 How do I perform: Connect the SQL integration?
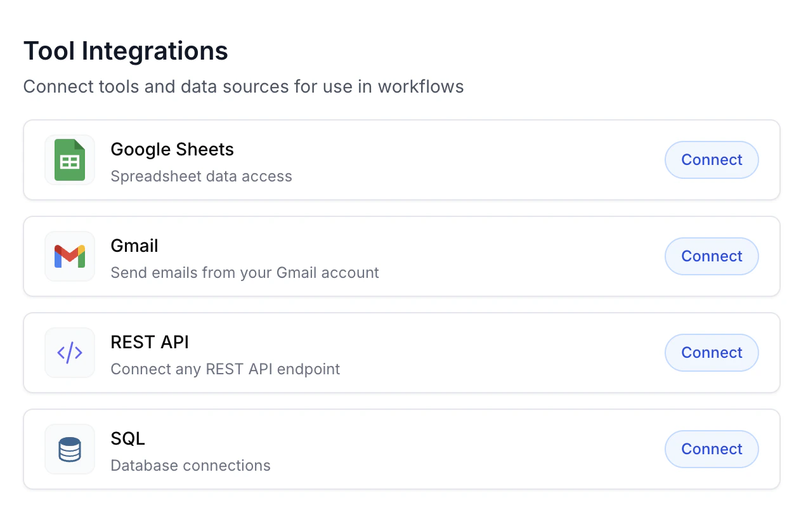click(x=712, y=449)
